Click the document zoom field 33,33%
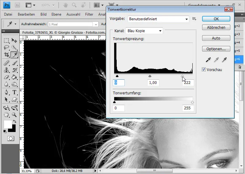The width and height of the screenshot is (245, 174). (27, 171)
